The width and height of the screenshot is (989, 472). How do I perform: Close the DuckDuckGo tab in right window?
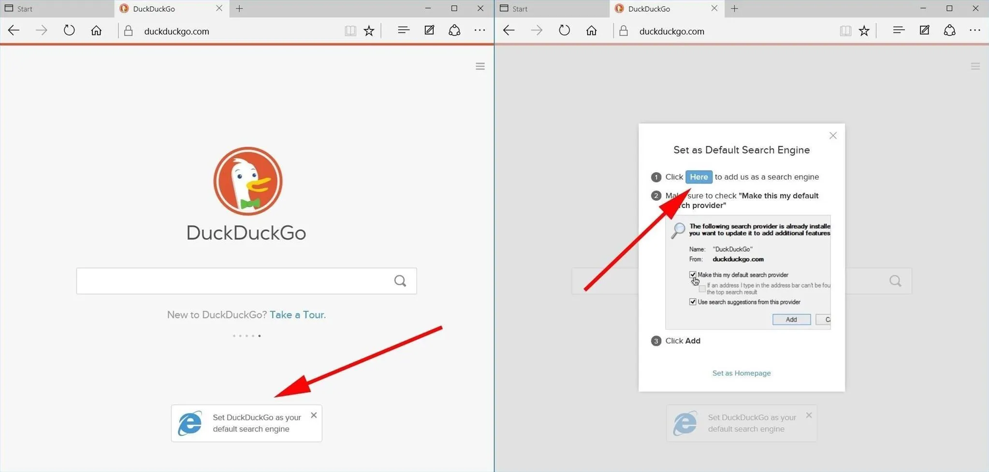(x=714, y=8)
